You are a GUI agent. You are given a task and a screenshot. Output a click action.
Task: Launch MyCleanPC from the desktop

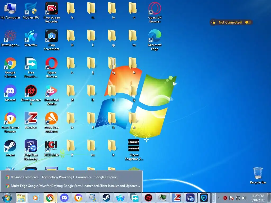(31, 10)
